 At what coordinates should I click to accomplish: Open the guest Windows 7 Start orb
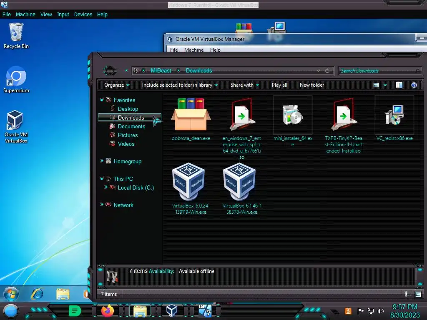(x=11, y=294)
